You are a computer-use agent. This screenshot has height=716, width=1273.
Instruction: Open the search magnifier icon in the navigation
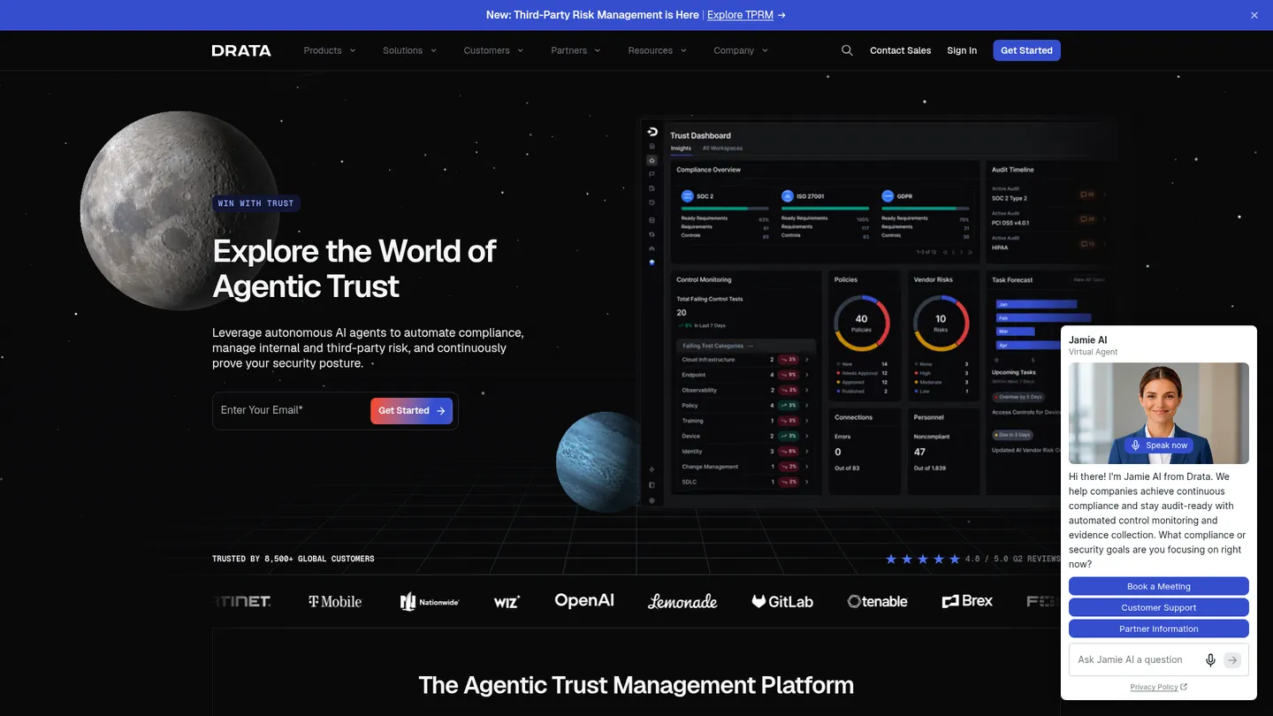[x=847, y=50]
